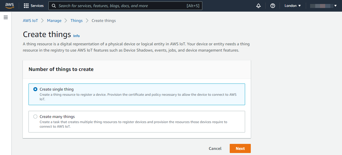Open the London region dropdown
This screenshot has height=155, width=342.
(293, 6)
